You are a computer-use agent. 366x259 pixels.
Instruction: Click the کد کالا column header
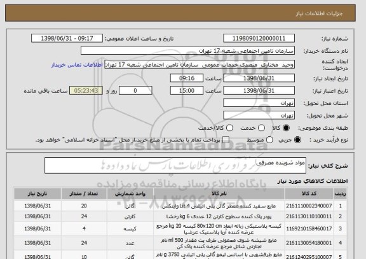[309, 194]
